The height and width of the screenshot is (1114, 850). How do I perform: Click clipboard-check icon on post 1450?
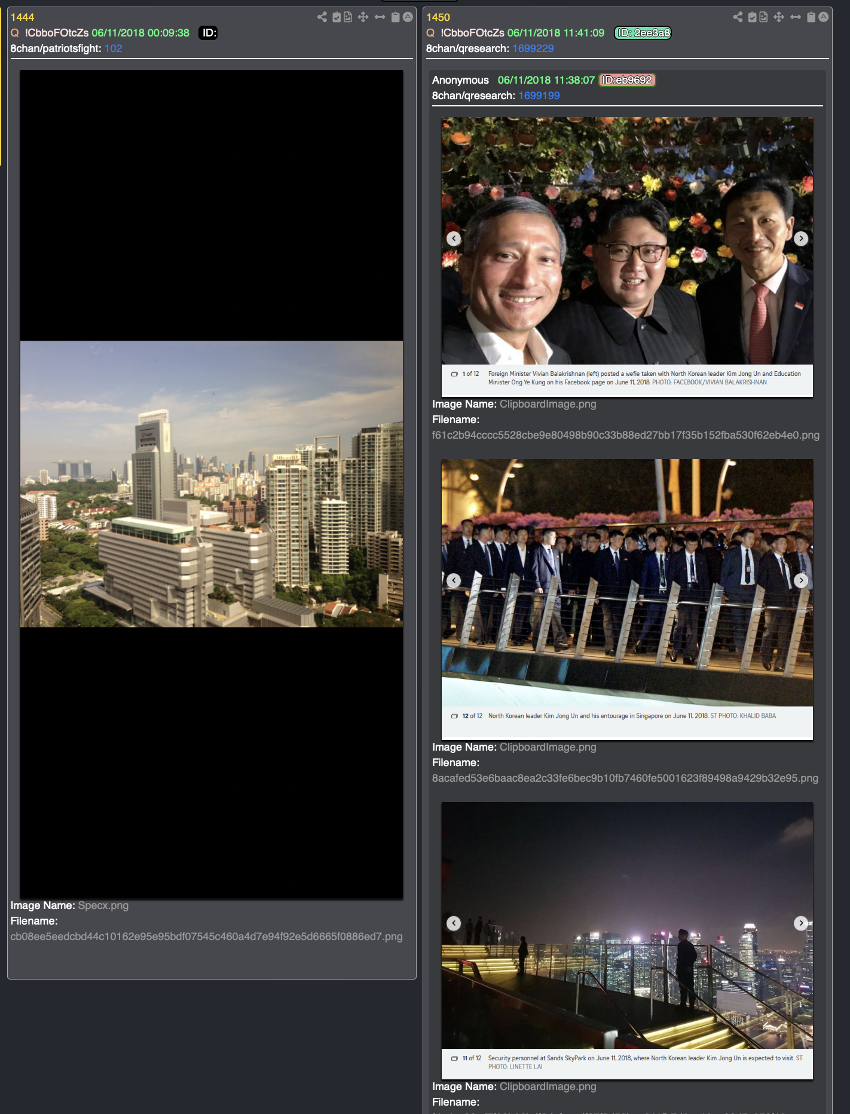tap(753, 17)
